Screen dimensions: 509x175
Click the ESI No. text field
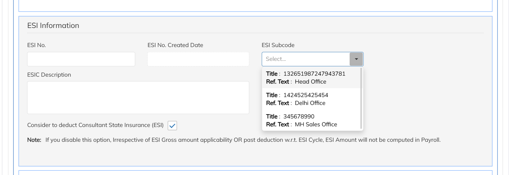pyautogui.click(x=81, y=59)
